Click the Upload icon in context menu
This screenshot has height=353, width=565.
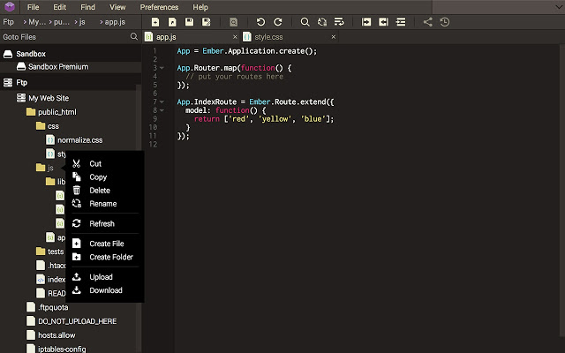pos(77,276)
